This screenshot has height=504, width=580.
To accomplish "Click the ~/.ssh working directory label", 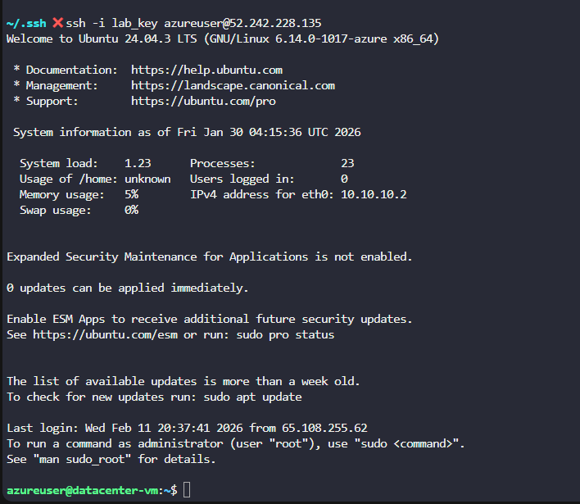I will click(26, 23).
